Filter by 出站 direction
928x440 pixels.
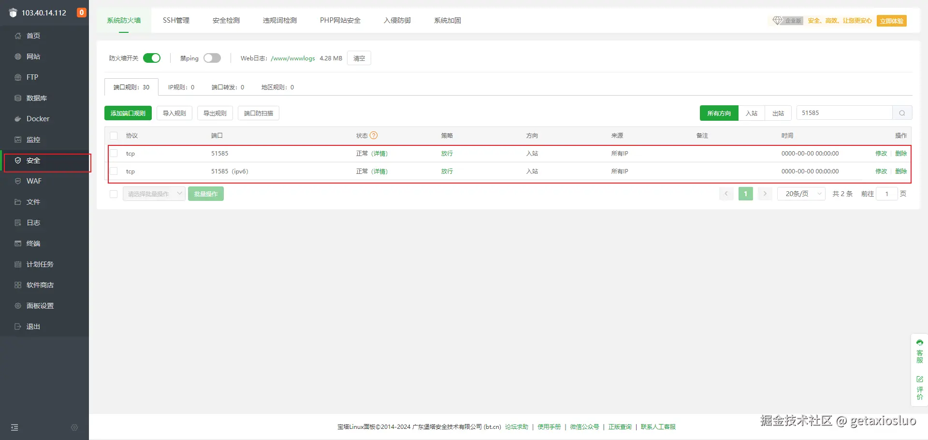click(778, 113)
